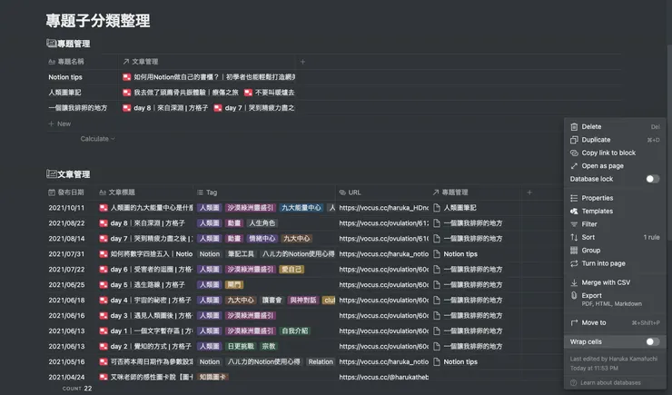Screen dimensions: 672x395
Task: Choose Merge with CSV
Action: pos(615,282)
